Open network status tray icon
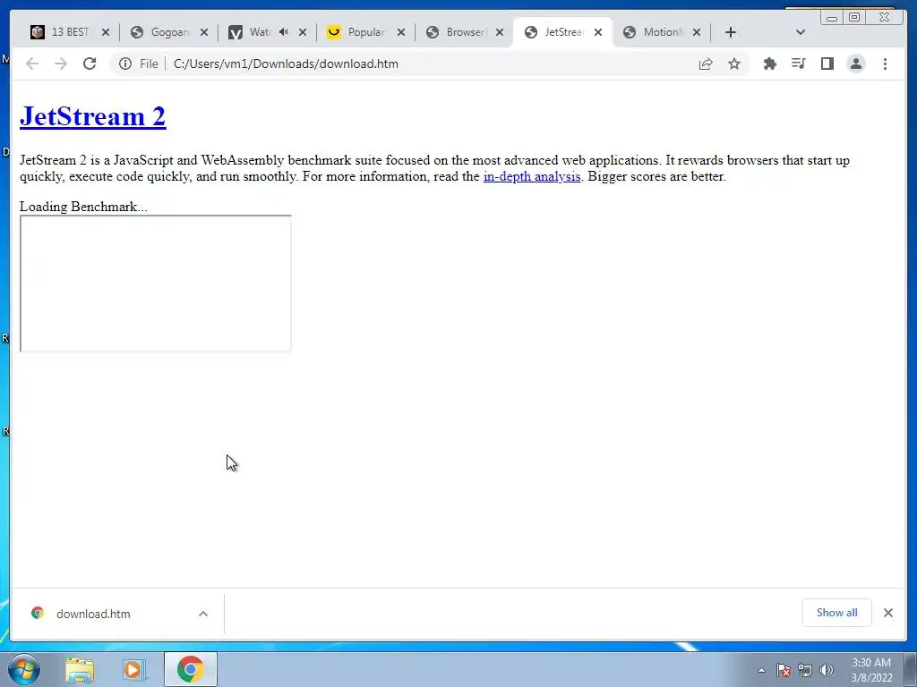The width and height of the screenshot is (917, 687). click(805, 670)
